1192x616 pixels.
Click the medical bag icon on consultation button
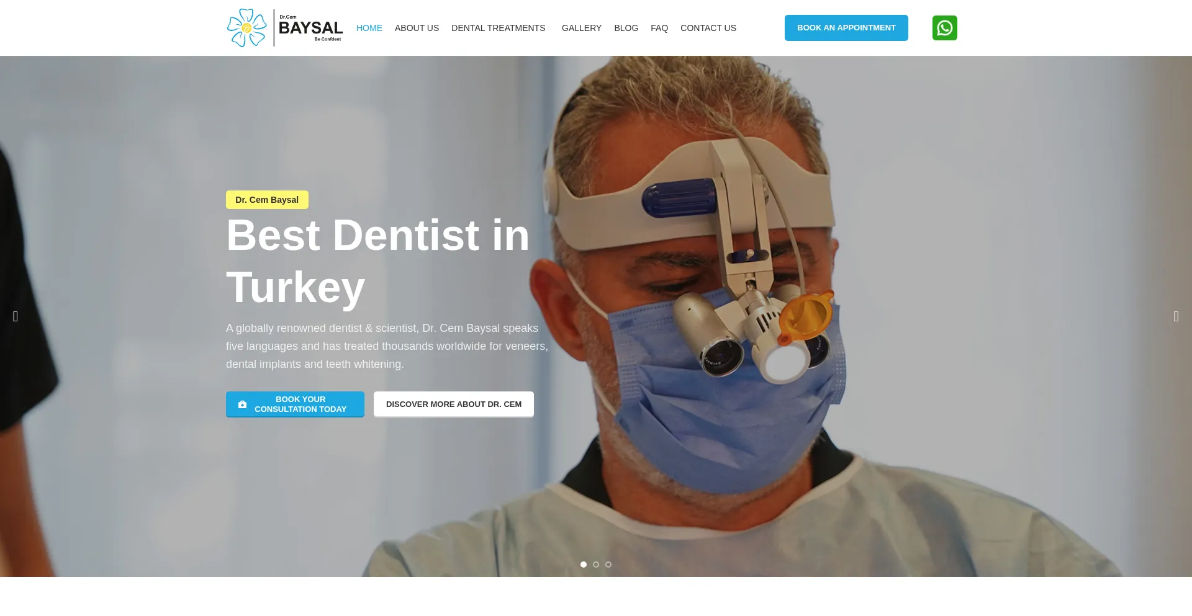(x=243, y=404)
